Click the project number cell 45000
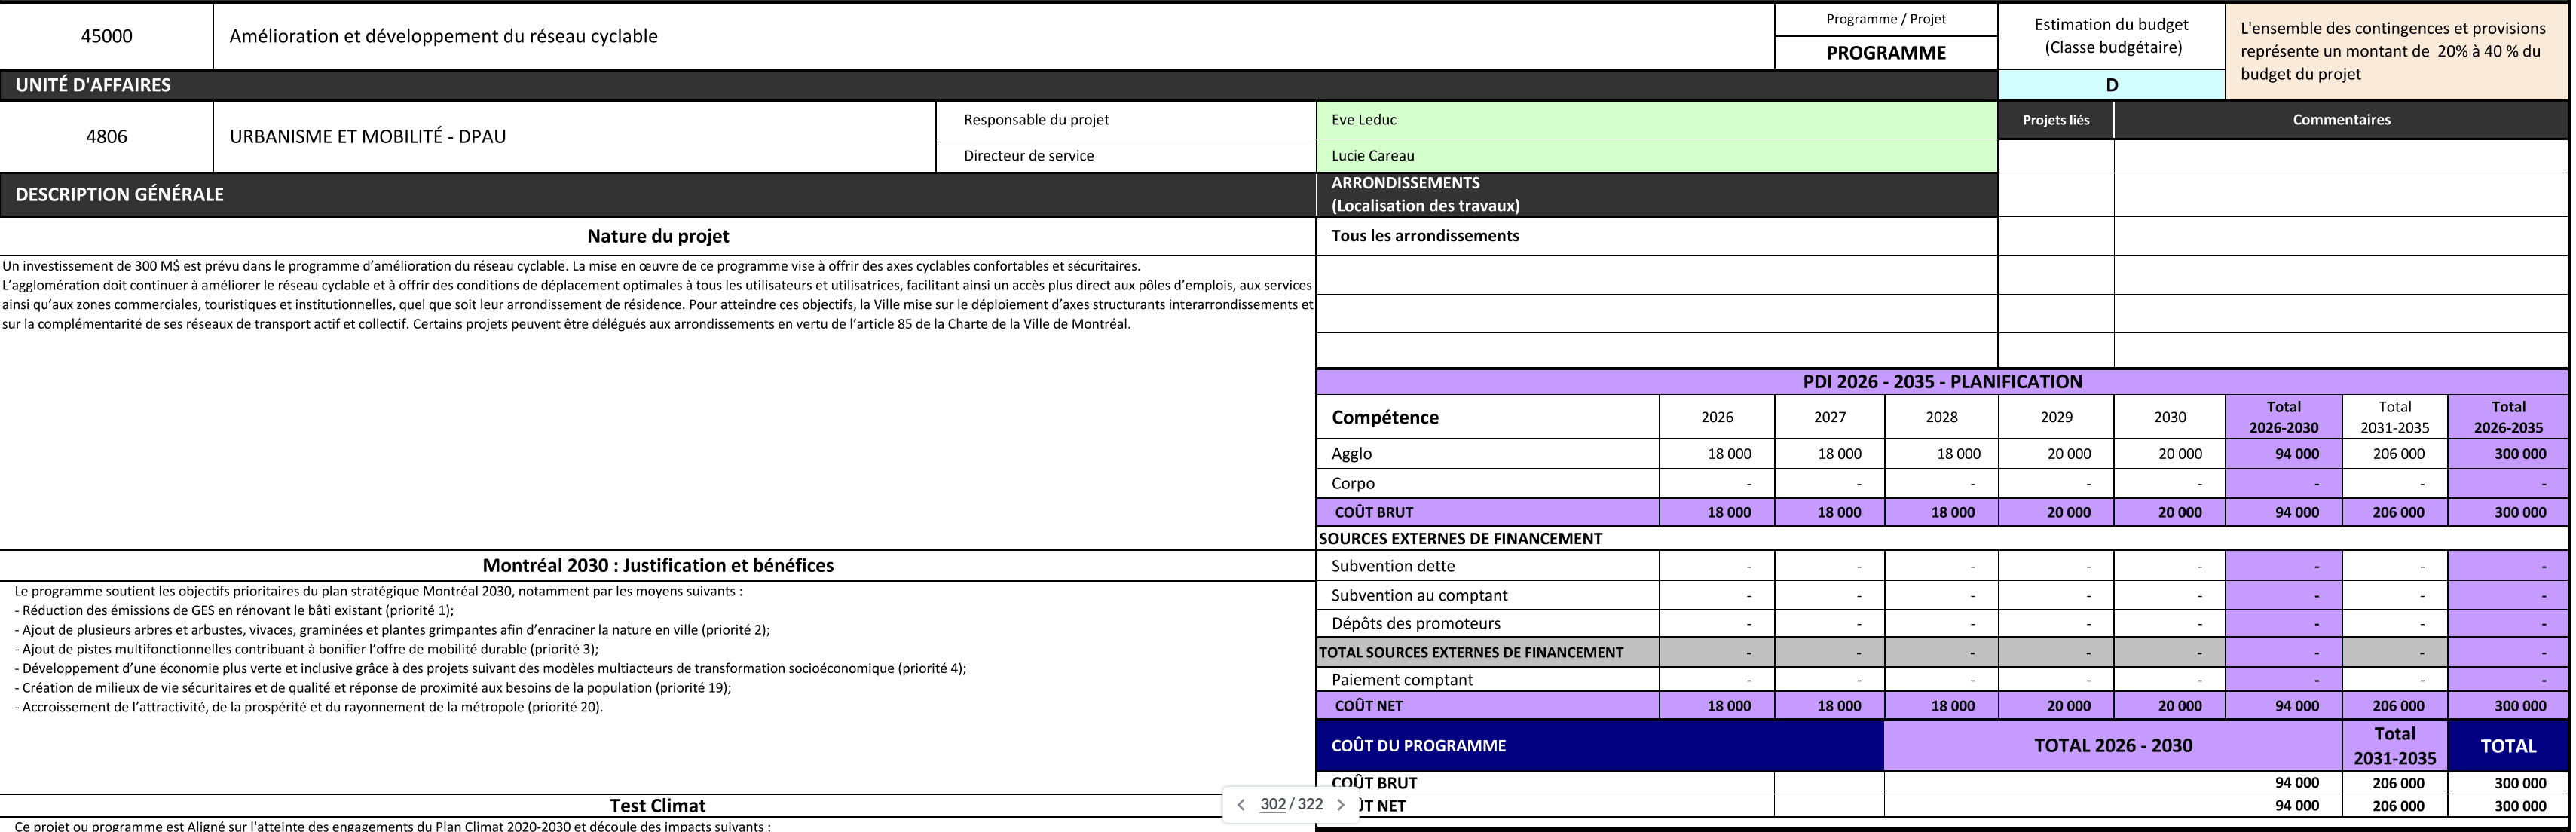The height and width of the screenshot is (832, 2576). (106, 36)
